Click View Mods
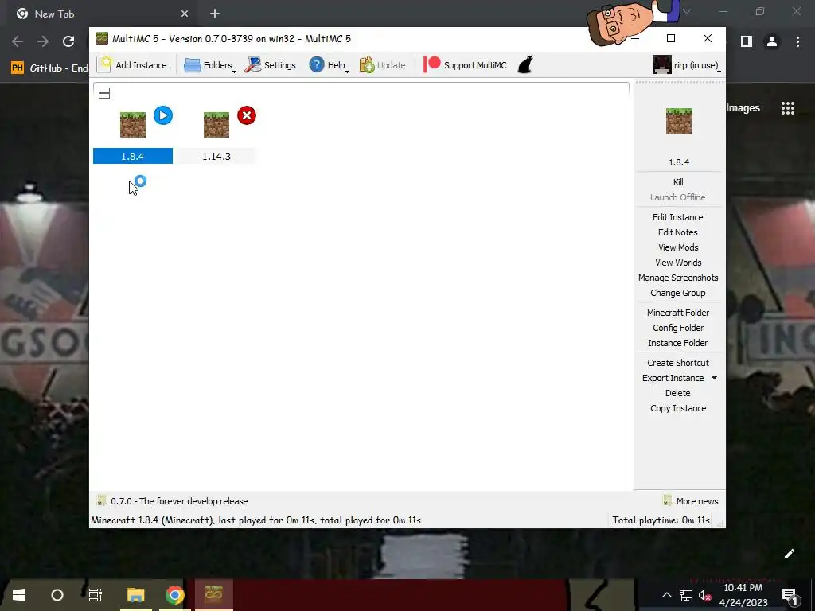The height and width of the screenshot is (611, 815). (678, 247)
